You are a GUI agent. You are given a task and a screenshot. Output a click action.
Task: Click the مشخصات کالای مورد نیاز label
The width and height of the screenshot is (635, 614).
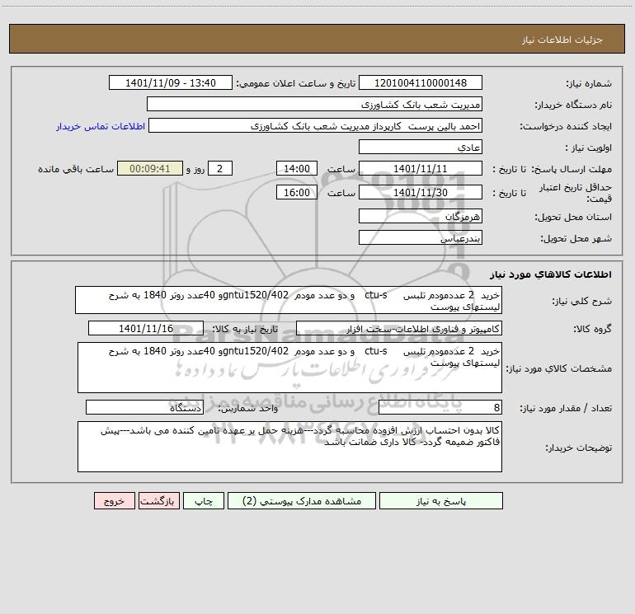(559, 368)
